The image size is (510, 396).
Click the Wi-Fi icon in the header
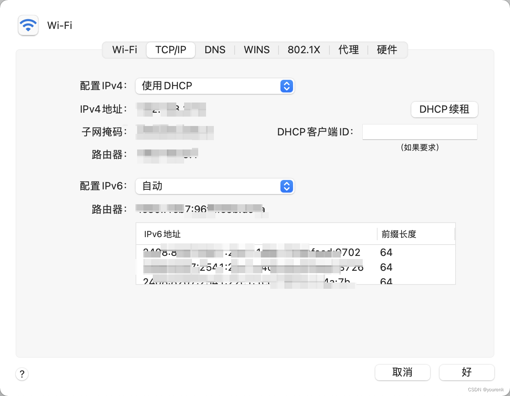coord(28,25)
